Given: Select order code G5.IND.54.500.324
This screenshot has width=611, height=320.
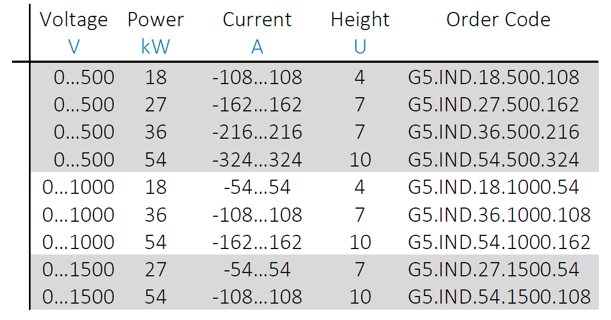Looking at the screenshot, I should [493, 159].
